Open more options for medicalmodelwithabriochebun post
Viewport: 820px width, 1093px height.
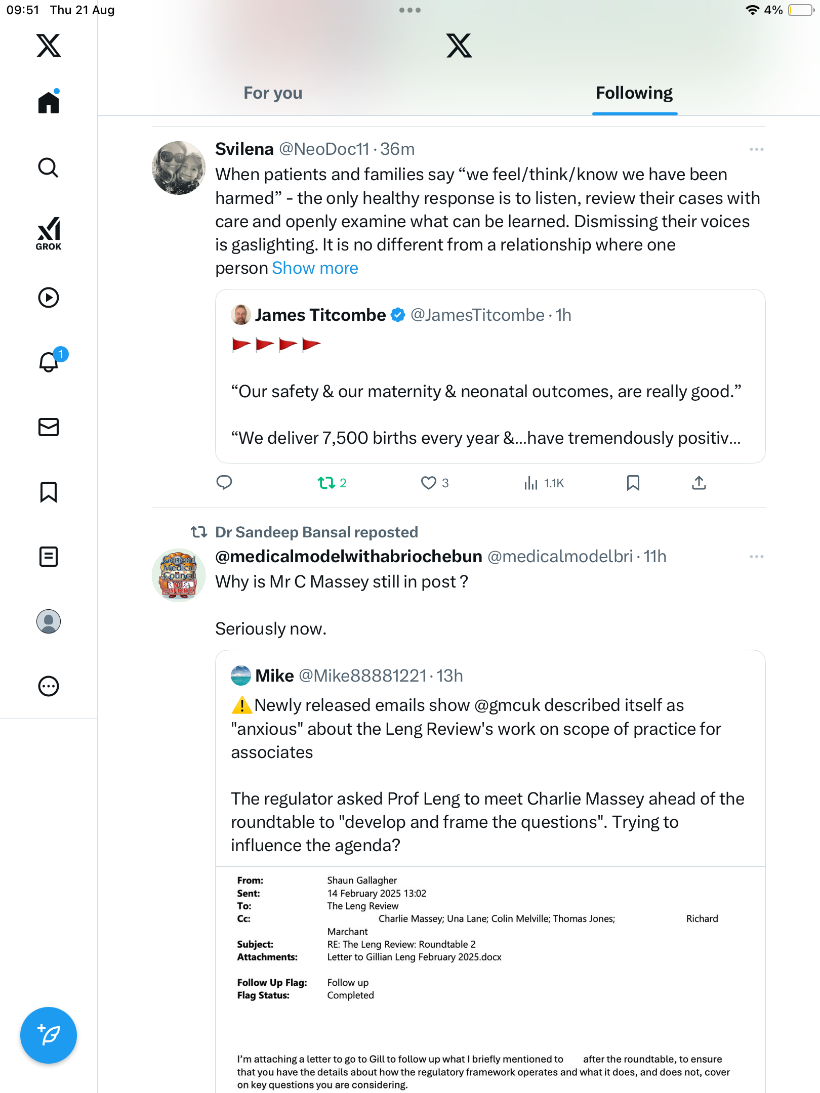[756, 557]
